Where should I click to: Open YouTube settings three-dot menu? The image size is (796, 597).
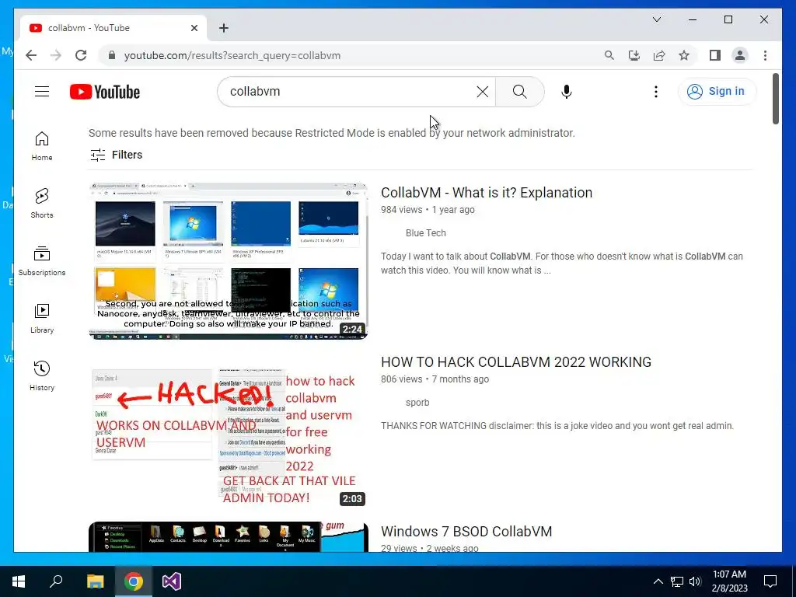(x=656, y=92)
